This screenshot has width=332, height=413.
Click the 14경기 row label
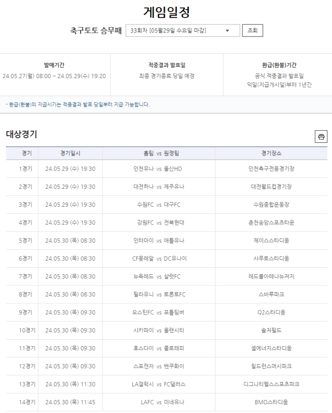27,402
